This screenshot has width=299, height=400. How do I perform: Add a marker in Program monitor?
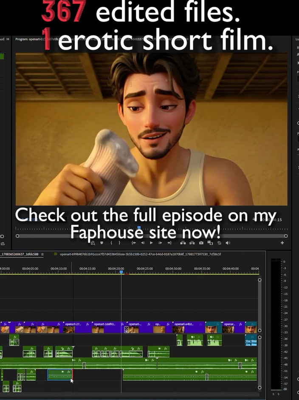tap(102, 243)
